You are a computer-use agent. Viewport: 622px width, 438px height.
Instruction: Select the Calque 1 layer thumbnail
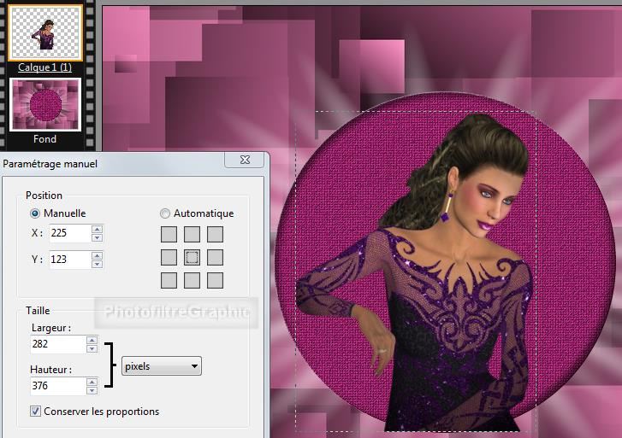pos(45,32)
